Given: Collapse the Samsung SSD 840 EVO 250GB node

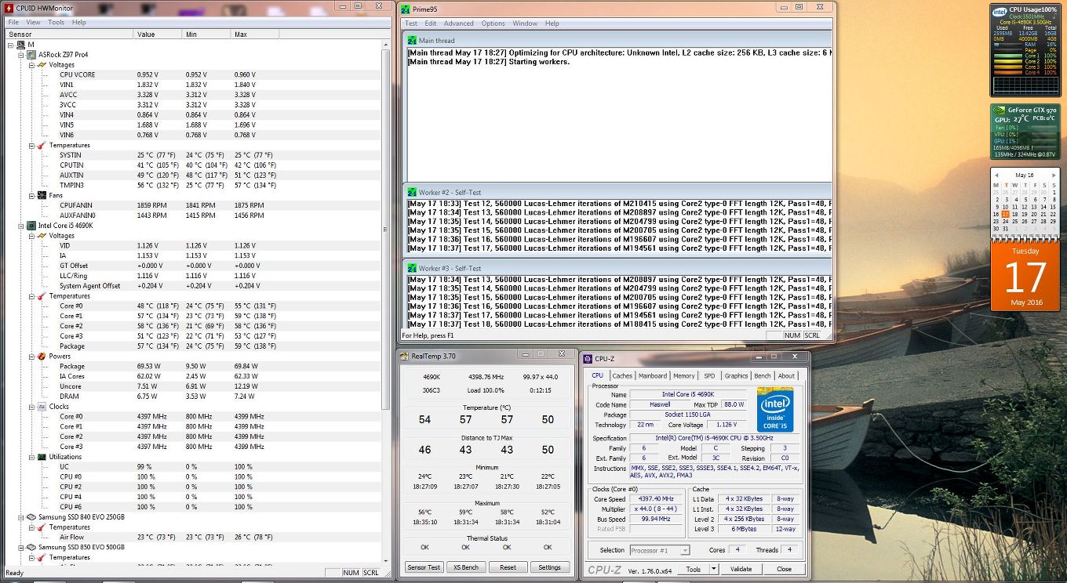Looking at the screenshot, I should pos(21,517).
